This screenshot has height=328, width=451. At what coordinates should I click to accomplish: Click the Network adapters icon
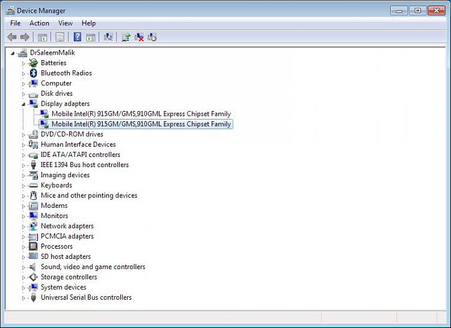(x=33, y=226)
